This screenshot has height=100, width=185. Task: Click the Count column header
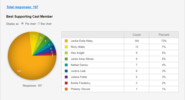137,35
